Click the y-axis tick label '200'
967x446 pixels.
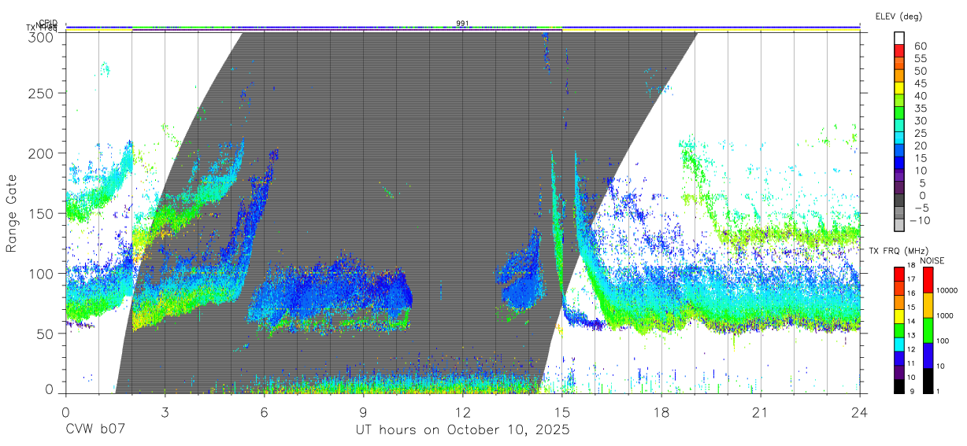[42, 153]
